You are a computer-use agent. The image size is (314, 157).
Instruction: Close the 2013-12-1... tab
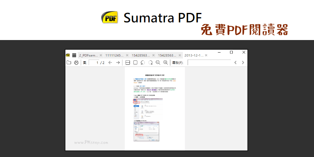pos(206,55)
